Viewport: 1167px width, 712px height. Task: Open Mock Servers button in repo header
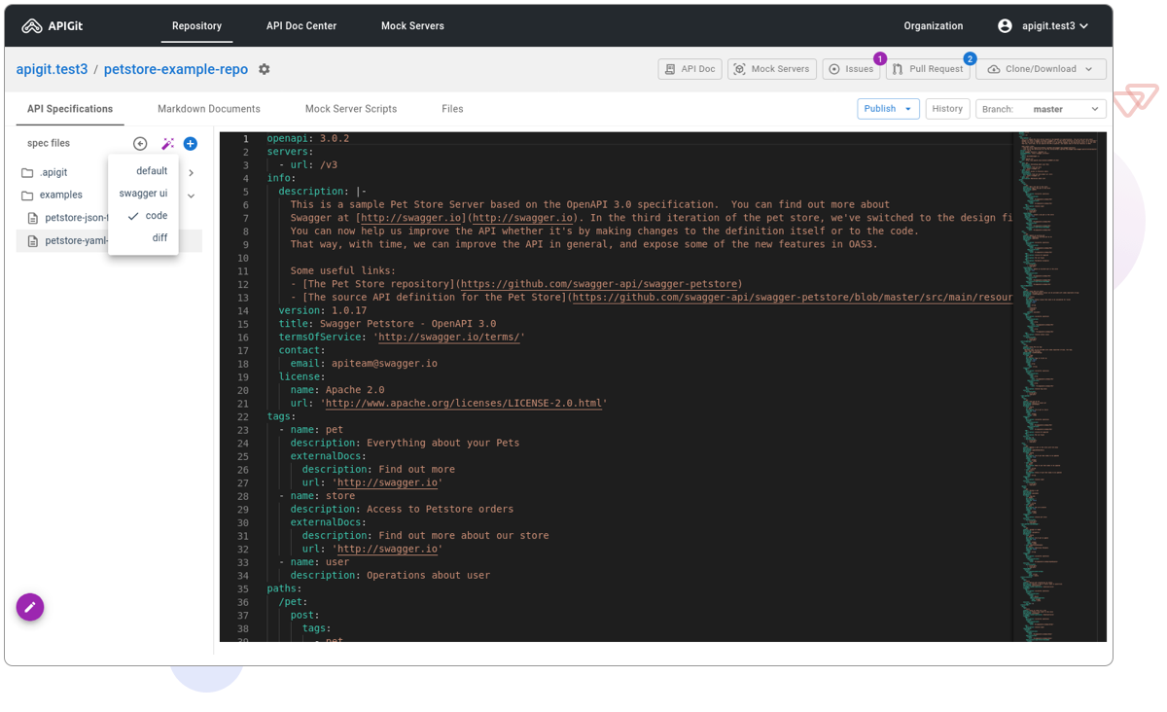[772, 69]
